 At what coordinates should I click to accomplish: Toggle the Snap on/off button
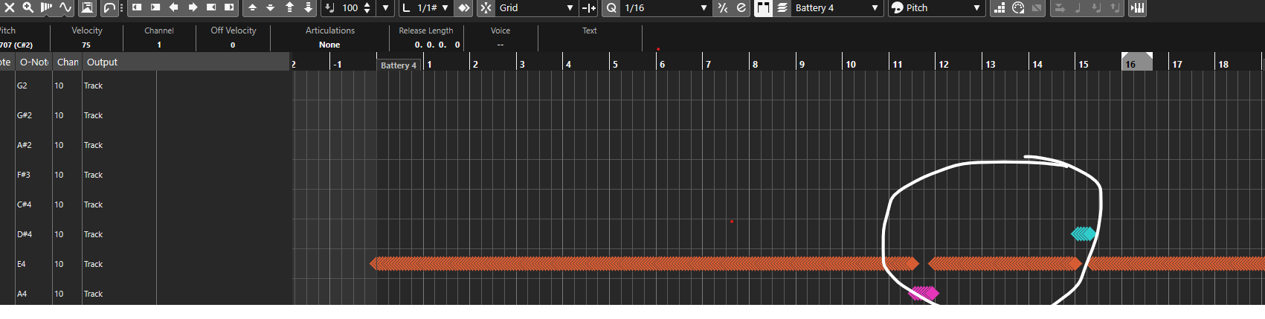click(x=486, y=7)
